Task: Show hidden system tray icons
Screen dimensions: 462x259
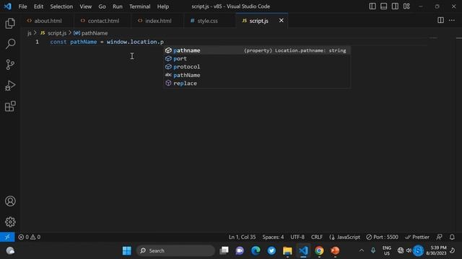Action: [x=362, y=250]
